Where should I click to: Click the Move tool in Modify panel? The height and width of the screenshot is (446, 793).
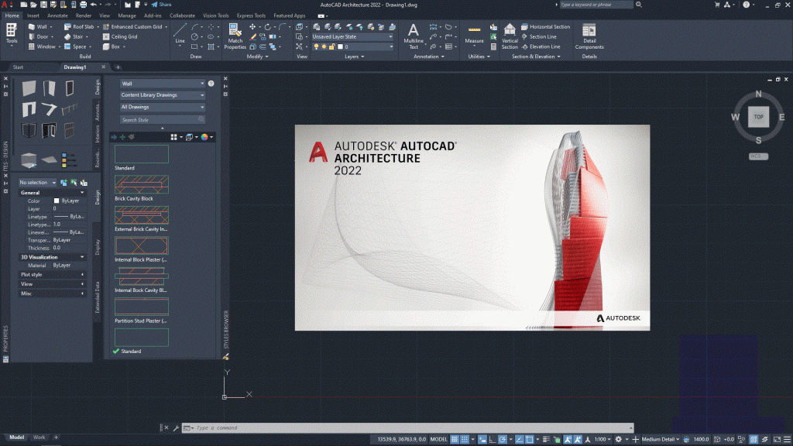252,27
